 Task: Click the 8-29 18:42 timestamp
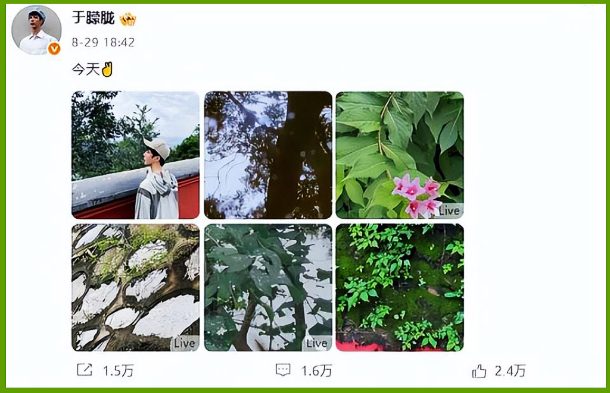point(103,42)
